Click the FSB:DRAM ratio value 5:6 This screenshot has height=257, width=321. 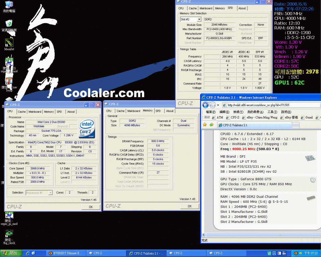(158, 146)
